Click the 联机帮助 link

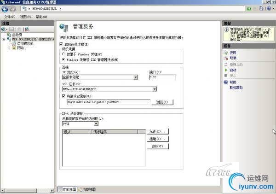pyautogui.click(x=236, y=88)
